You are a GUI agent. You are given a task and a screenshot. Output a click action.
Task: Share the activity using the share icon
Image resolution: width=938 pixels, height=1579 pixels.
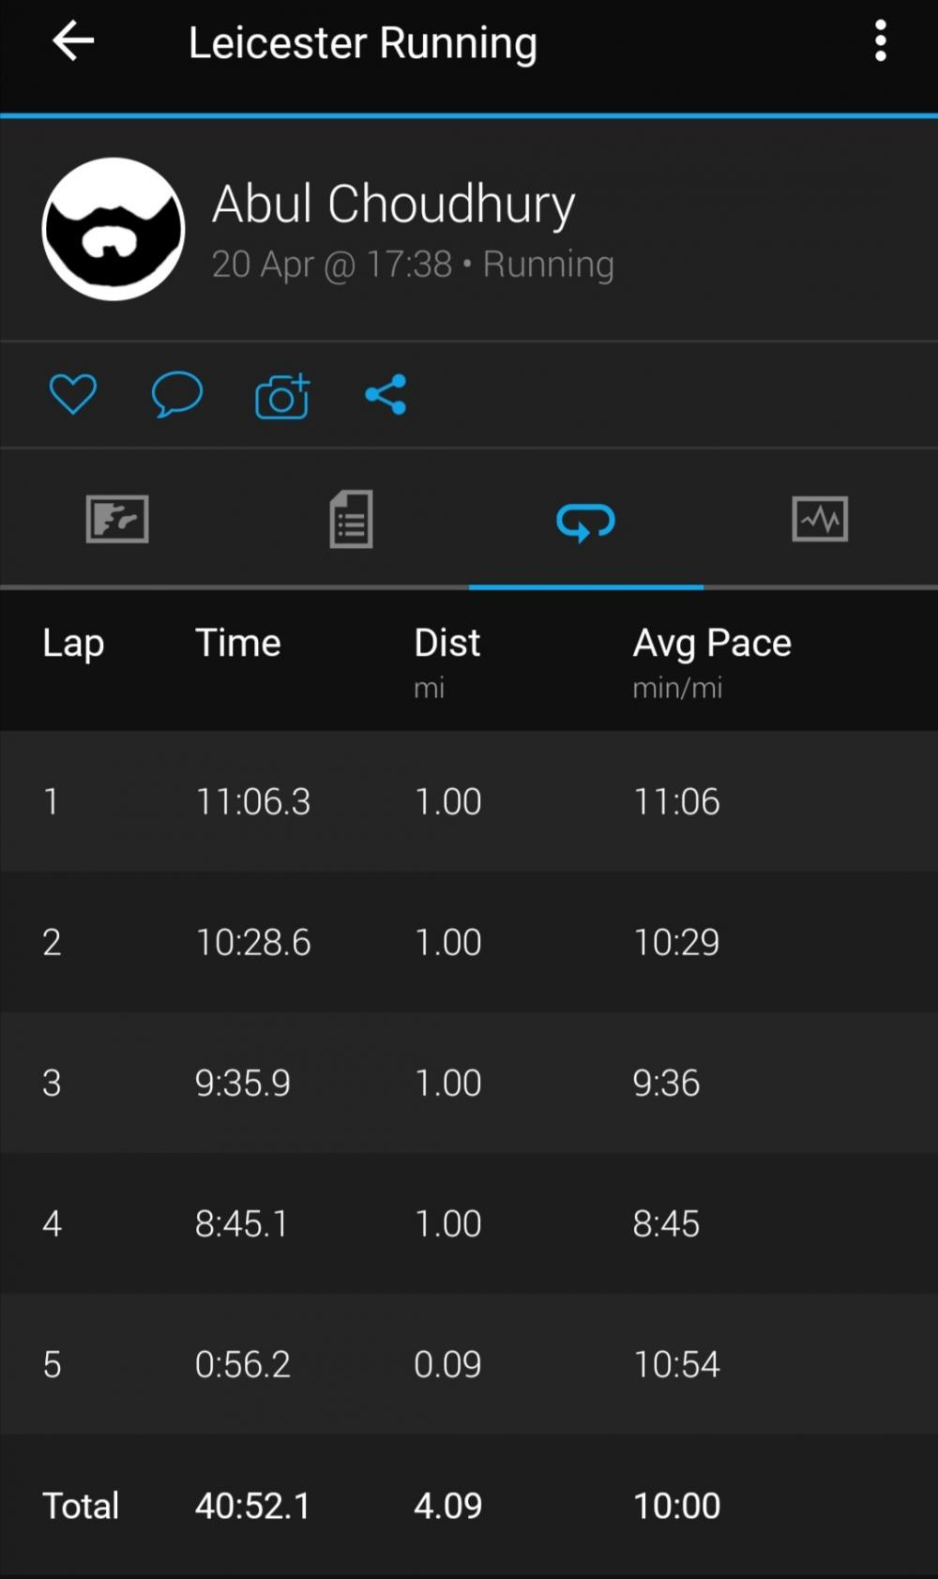tap(386, 394)
